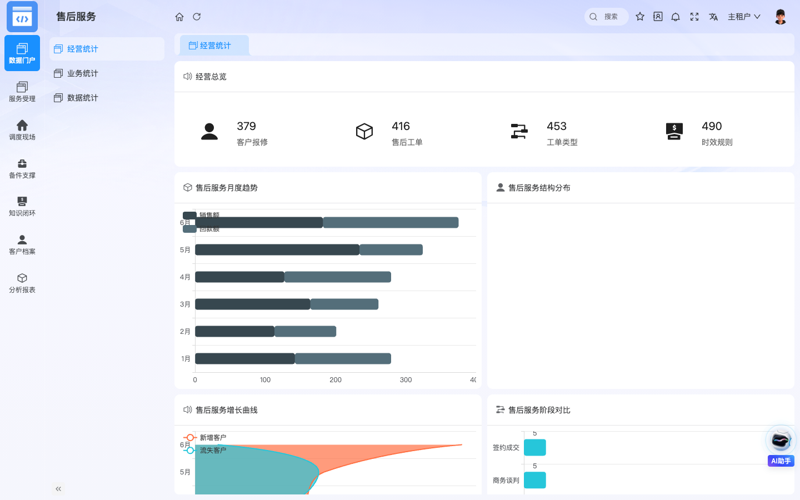Open the language translation icon

(x=713, y=17)
